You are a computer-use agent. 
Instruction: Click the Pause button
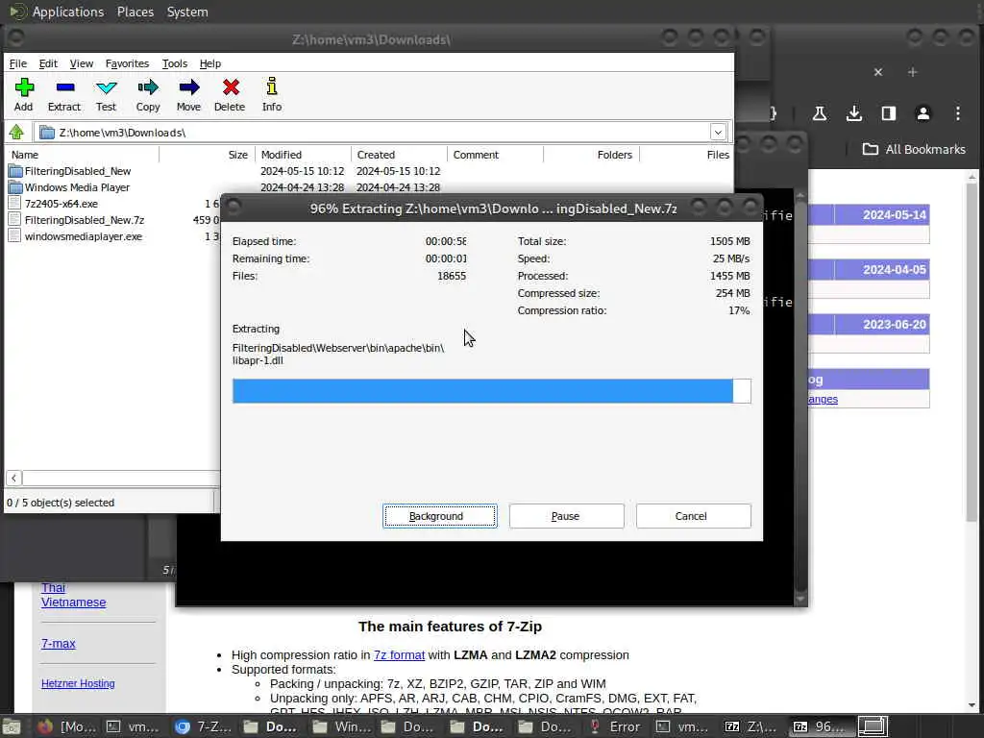coord(567,516)
